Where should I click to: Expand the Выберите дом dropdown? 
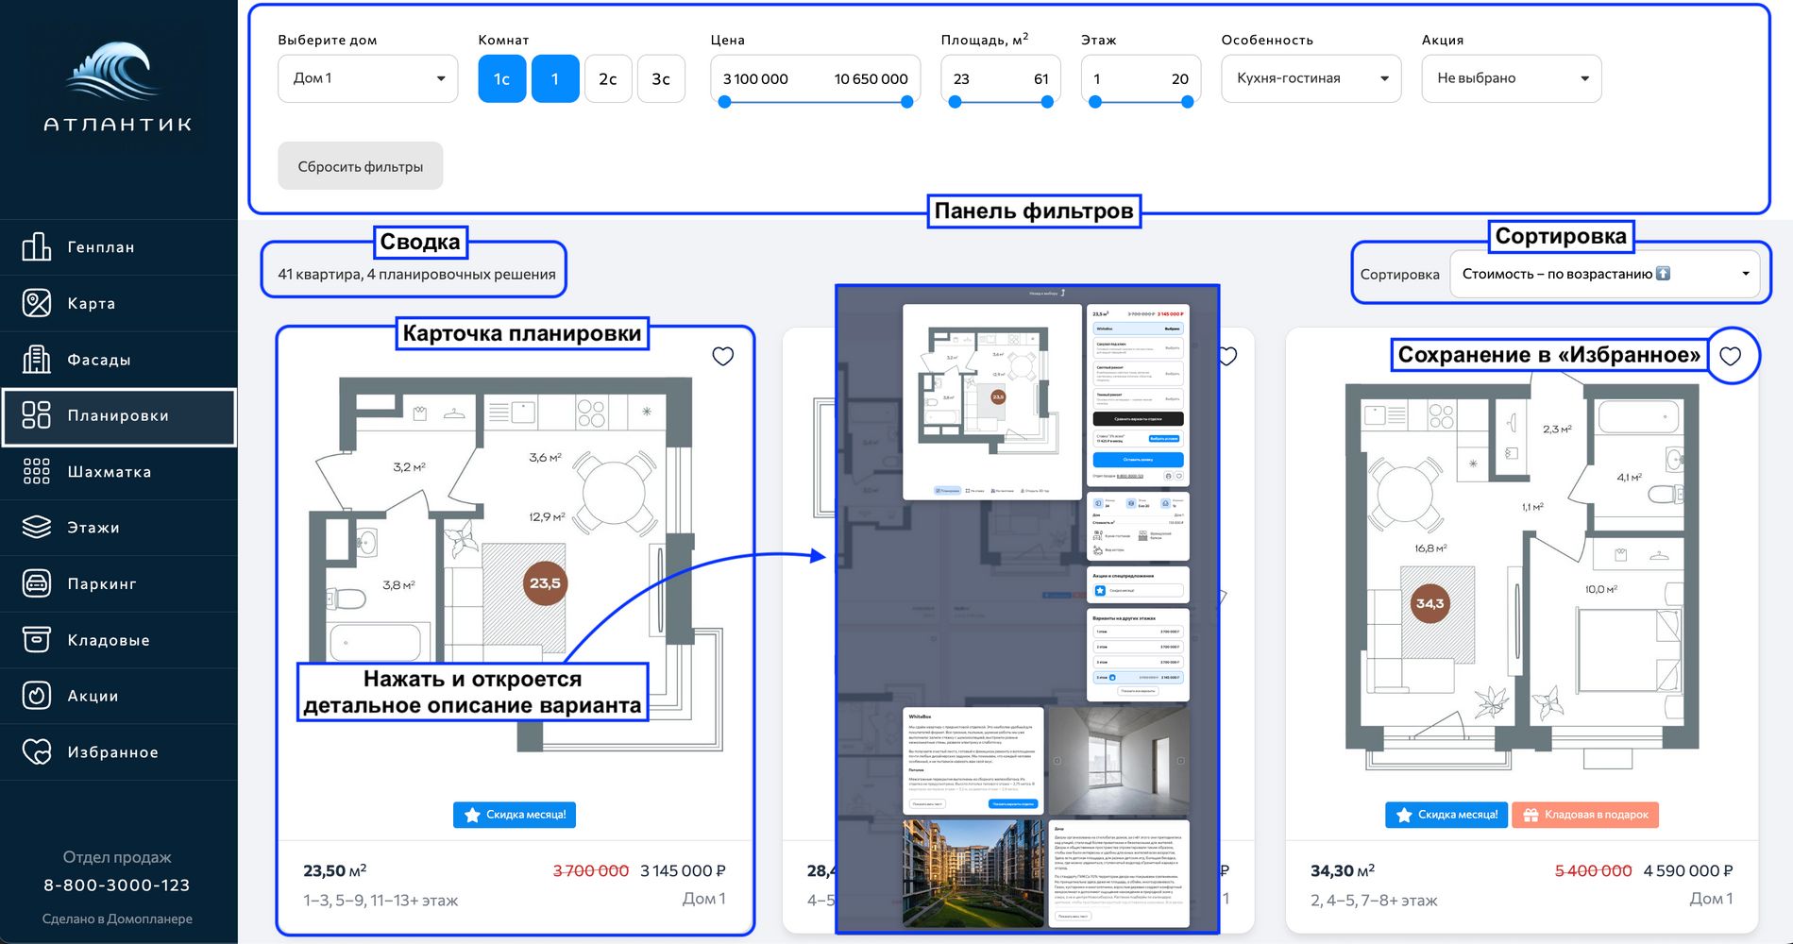click(x=368, y=78)
